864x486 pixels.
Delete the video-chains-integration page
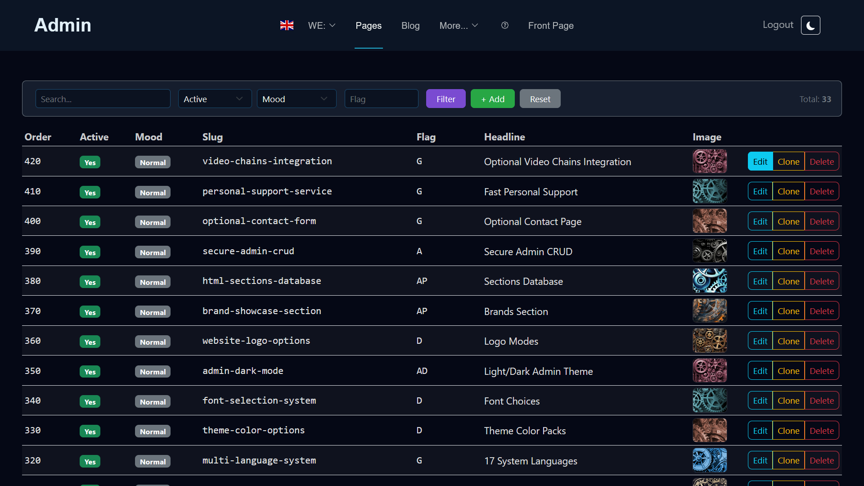pos(822,162)
